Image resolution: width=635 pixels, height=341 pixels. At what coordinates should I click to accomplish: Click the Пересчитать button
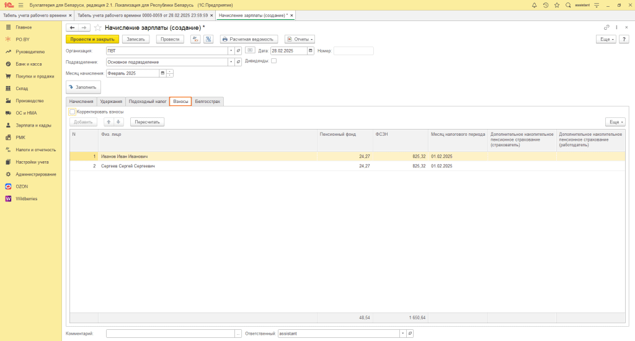pos(147,122)
